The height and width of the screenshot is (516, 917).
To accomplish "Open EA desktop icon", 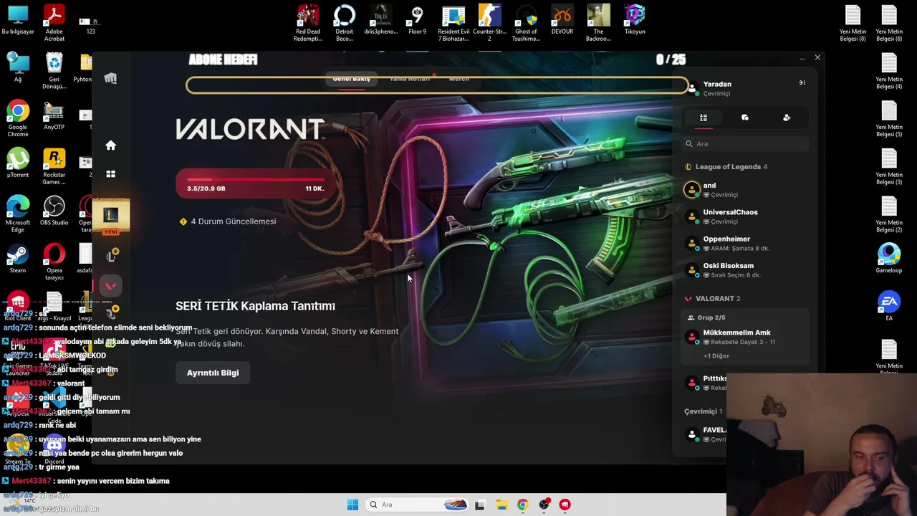I will 889,306.
